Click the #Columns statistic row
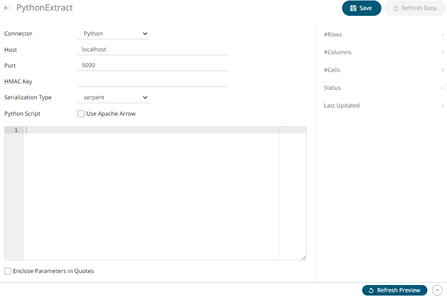The width and height of the screenshot is (447, 297). tap(383, 52)
